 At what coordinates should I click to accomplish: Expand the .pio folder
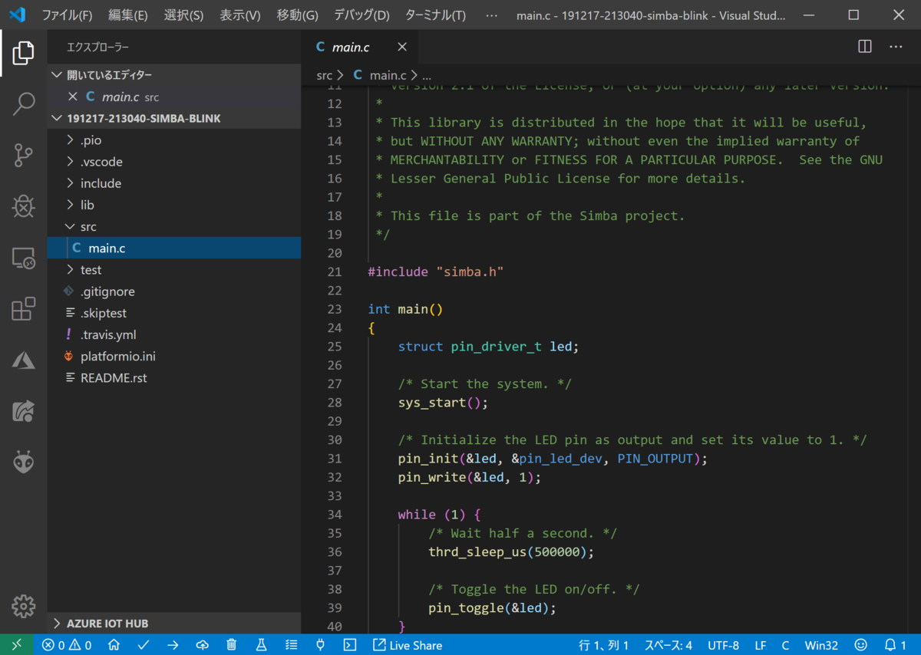pyautogui.click(x=173, y=140)
